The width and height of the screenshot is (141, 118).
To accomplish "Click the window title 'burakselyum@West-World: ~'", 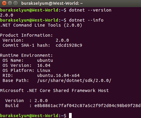I will tap(52, 3).
